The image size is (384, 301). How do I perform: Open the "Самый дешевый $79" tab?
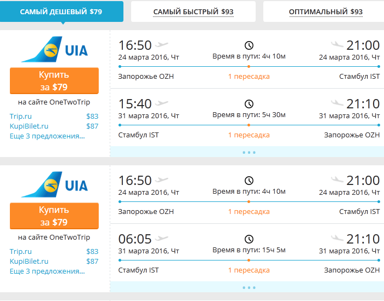[x=61, y=11]
